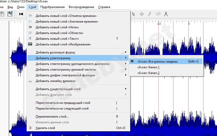
Task: Expand график спектральной функции submenu
Action: (78, 75)
